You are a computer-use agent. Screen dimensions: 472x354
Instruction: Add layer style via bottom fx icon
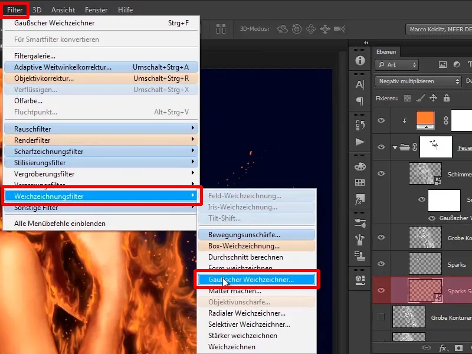pos(442,348)
